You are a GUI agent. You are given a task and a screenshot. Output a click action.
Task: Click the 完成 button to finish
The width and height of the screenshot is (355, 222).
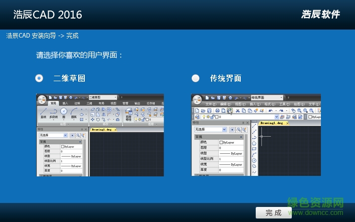click(273, 212)
